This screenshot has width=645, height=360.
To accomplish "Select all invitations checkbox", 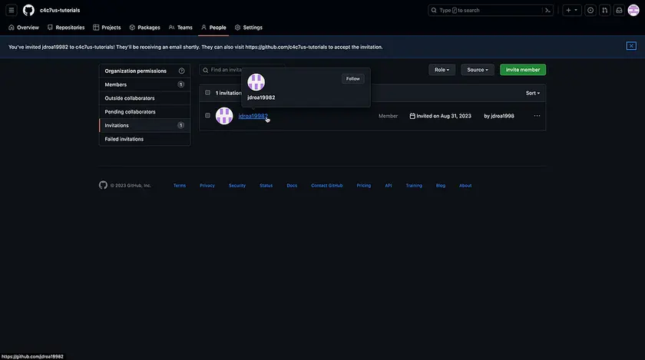I will (x=208, y=93).
